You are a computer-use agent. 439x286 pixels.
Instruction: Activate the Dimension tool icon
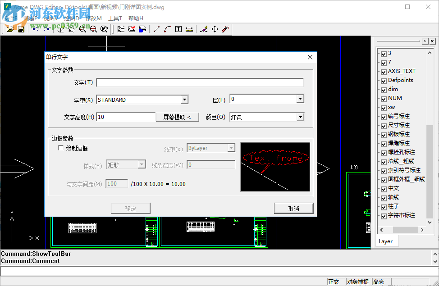click(189, 29)
